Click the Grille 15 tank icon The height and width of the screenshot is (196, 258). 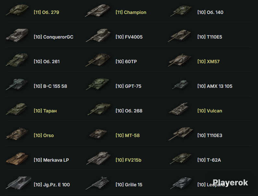(98, 183)
